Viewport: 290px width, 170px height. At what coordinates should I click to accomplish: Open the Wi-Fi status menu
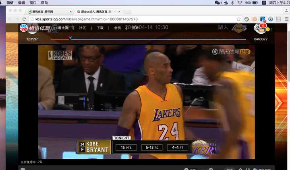(x=240, y=3)
